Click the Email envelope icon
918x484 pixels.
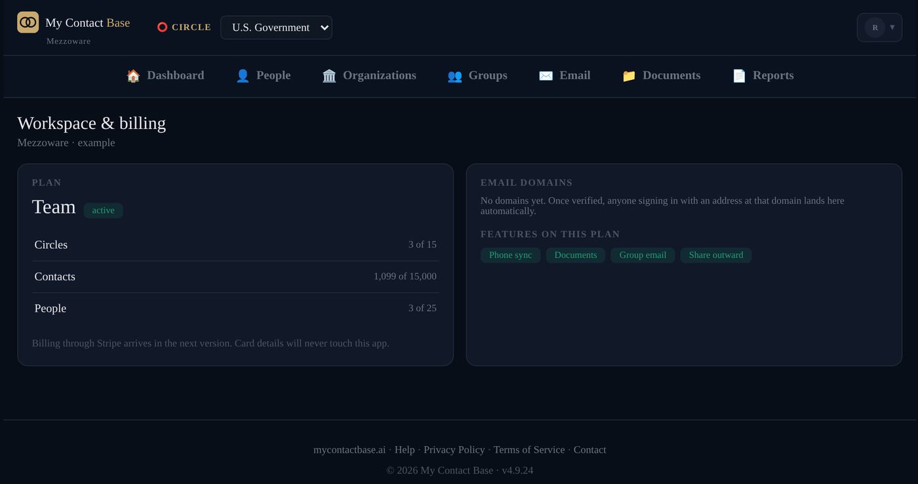(x=546, y=76)
